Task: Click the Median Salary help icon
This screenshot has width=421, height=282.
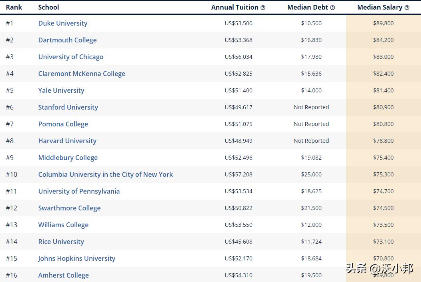Action: [407, 8]
